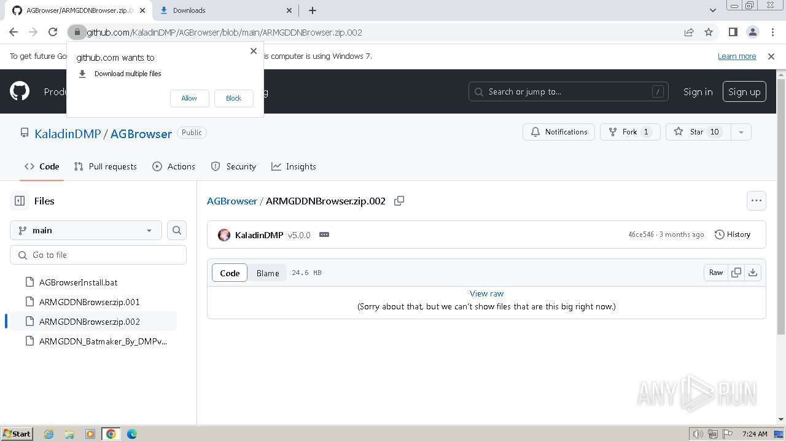This screenshot has width=786, height=442.
Task: Allow downloading multiple files
Action: [x=189, y=98]
